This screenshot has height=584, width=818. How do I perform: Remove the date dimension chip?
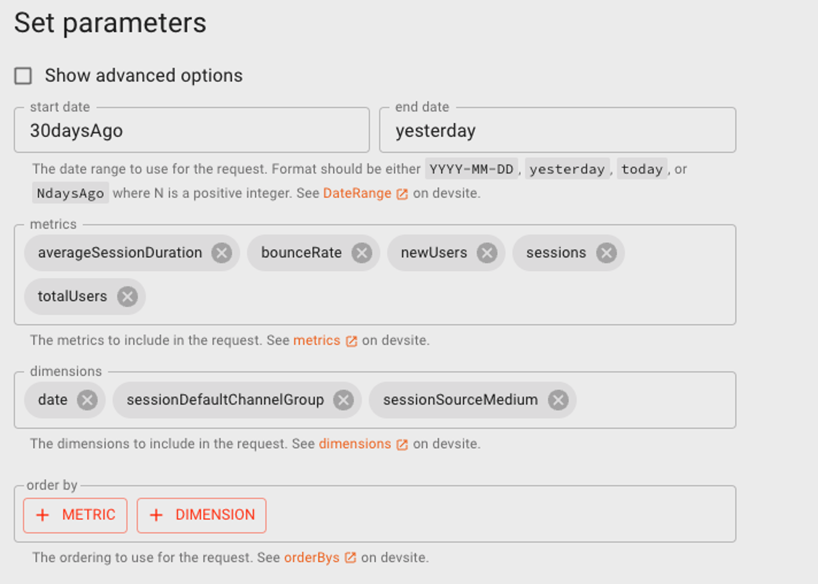(88, 400)
